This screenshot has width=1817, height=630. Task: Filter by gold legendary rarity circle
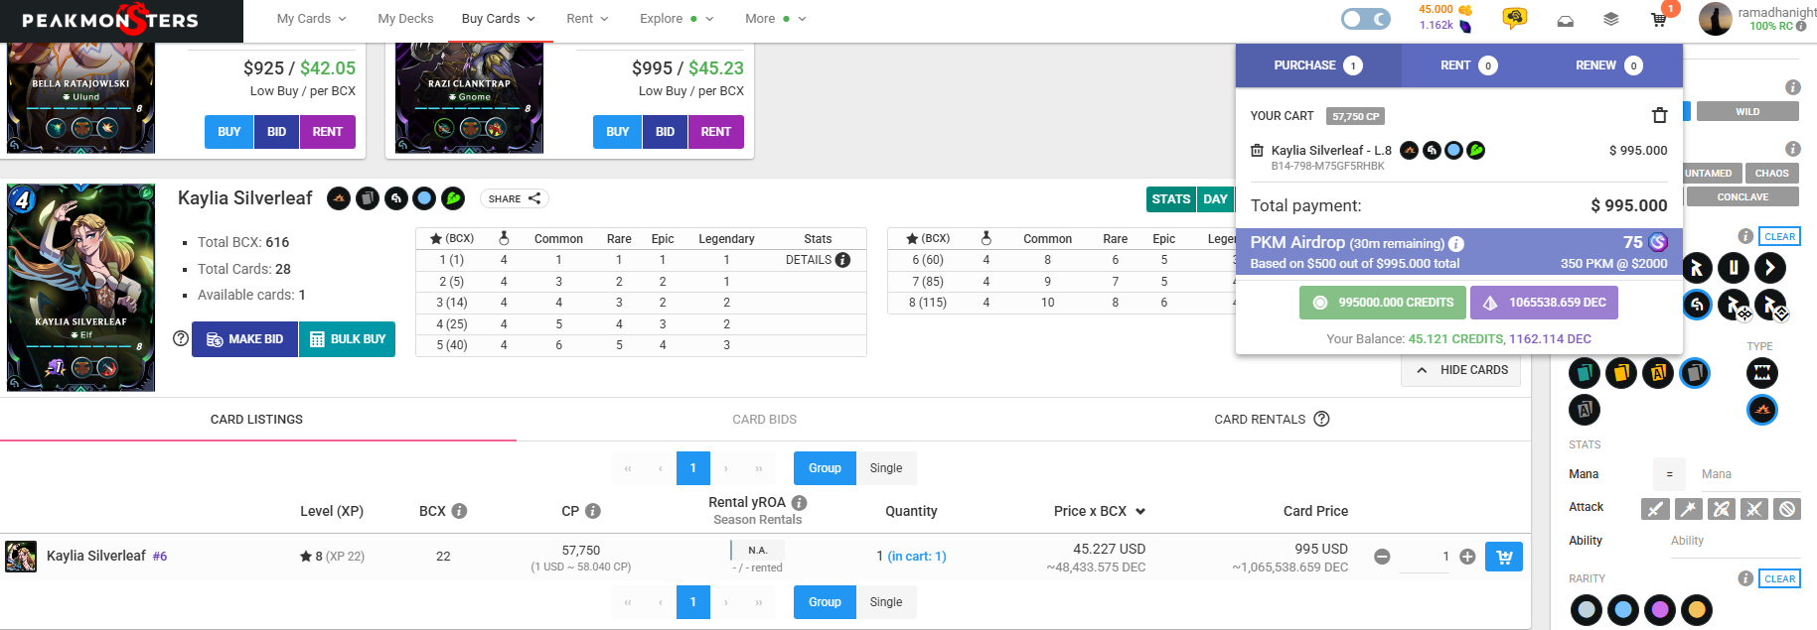coord(1697,610)
